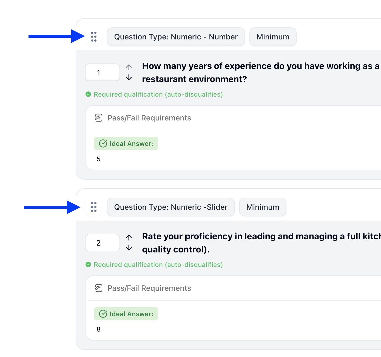Image resolution: width=381 pixels, height=357 pixels.
Task: Click Pass/Fail Requirements icon in question 1
Action: (x=98, y=118)
